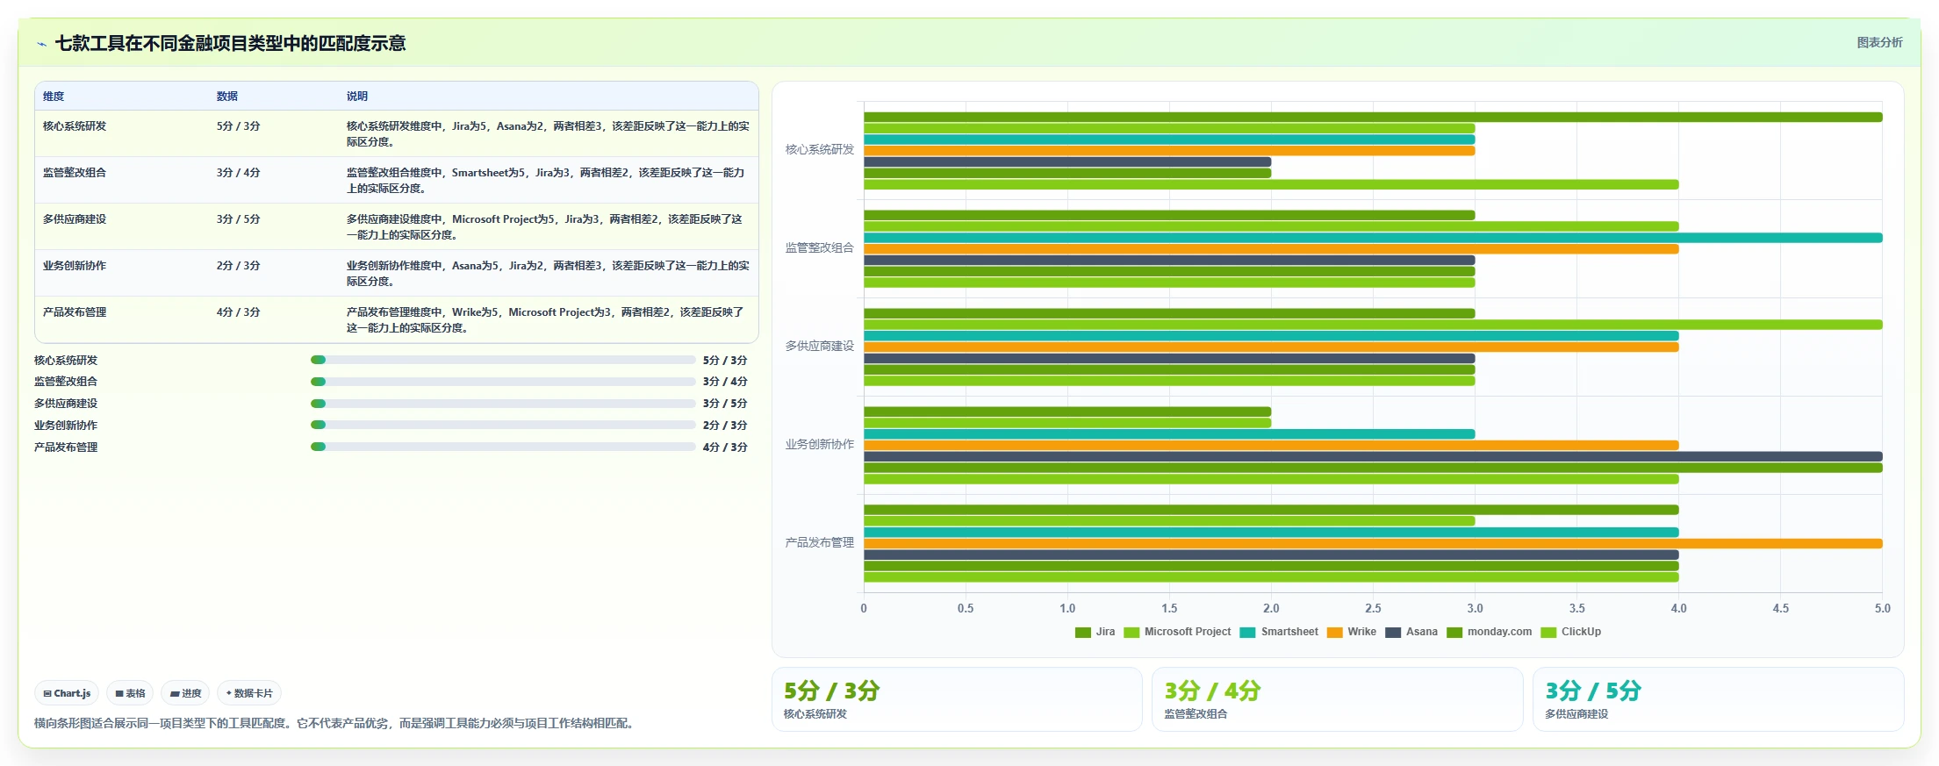Click the description mentioning Asana为5
Viewport: 1939px width, 766px height.
click(548, 274)
